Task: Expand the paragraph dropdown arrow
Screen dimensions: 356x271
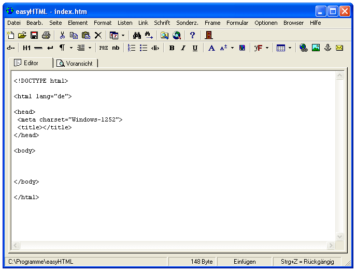Action: [71, 48]
